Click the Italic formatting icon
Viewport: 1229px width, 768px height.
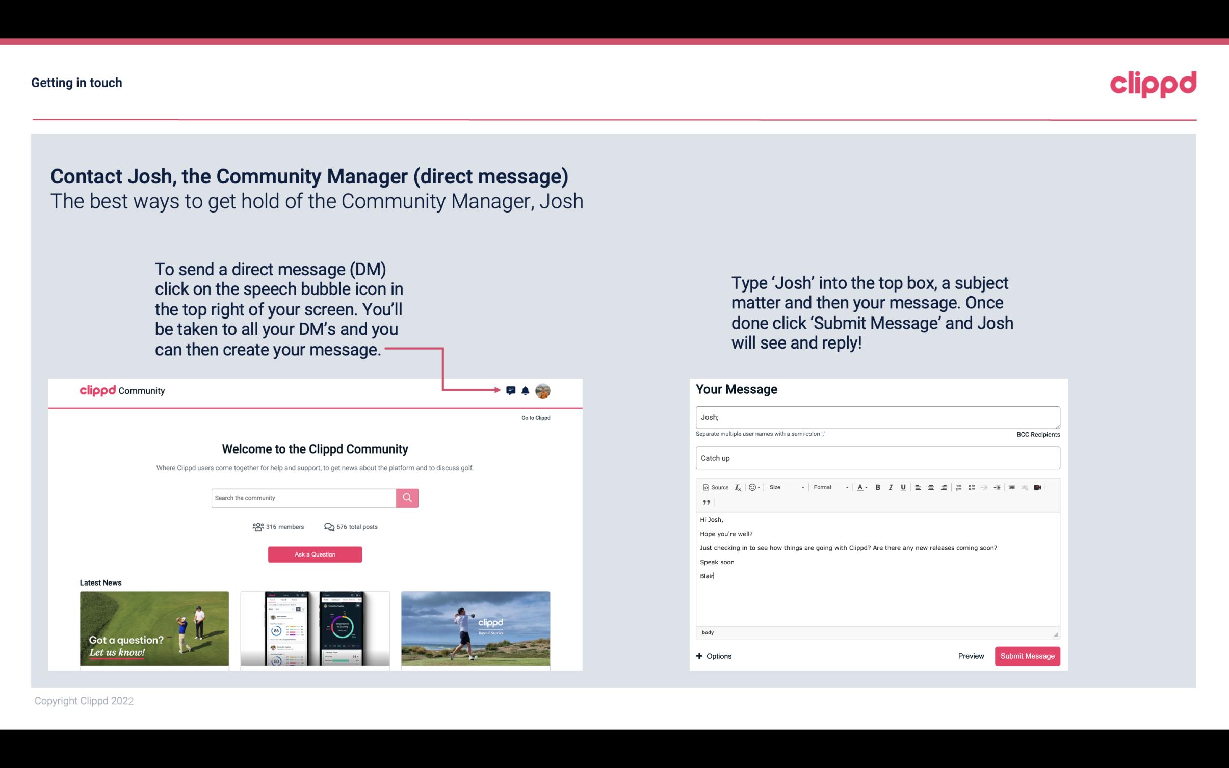coord(891,487)
